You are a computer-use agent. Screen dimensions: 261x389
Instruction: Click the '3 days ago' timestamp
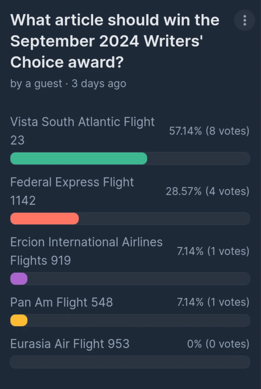click(x=99, y=83)
